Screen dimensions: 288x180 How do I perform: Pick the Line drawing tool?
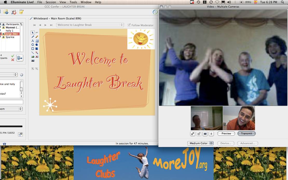[32, 52]
